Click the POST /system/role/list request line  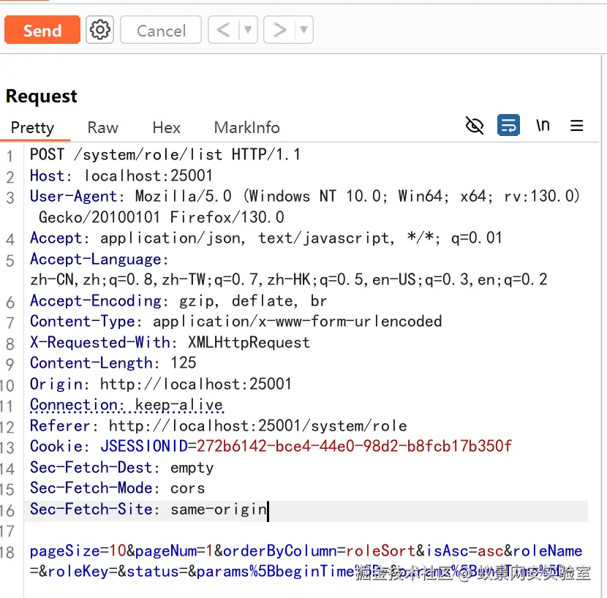[x=165, y=155]
